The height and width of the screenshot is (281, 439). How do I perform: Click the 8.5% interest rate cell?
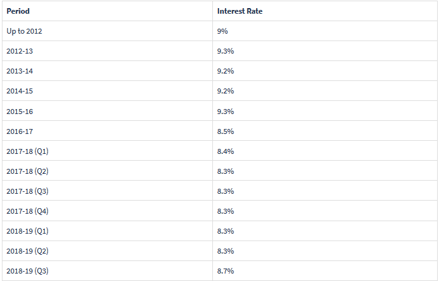(x=225, y=131)
